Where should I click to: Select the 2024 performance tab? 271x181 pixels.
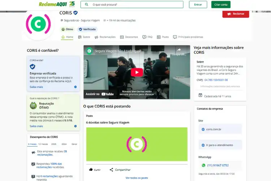coord(64,144)
